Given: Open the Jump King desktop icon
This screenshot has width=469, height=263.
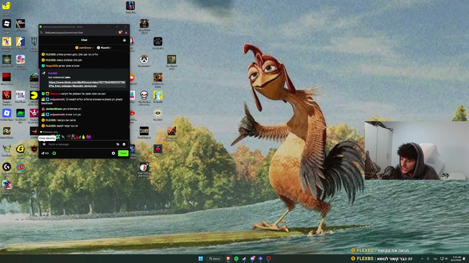Looking at the screenshot, I should pos(130,8).
